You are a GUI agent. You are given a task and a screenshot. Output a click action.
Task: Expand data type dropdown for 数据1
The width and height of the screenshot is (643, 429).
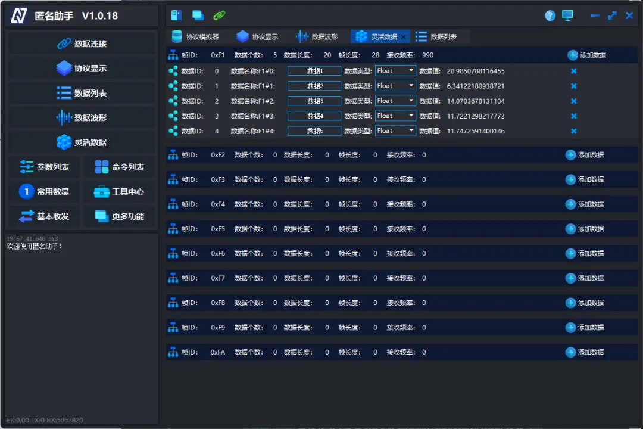[x=395, y=71]
